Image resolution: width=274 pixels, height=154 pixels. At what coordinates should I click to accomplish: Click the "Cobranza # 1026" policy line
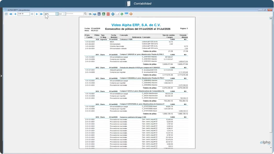point(136,39)
